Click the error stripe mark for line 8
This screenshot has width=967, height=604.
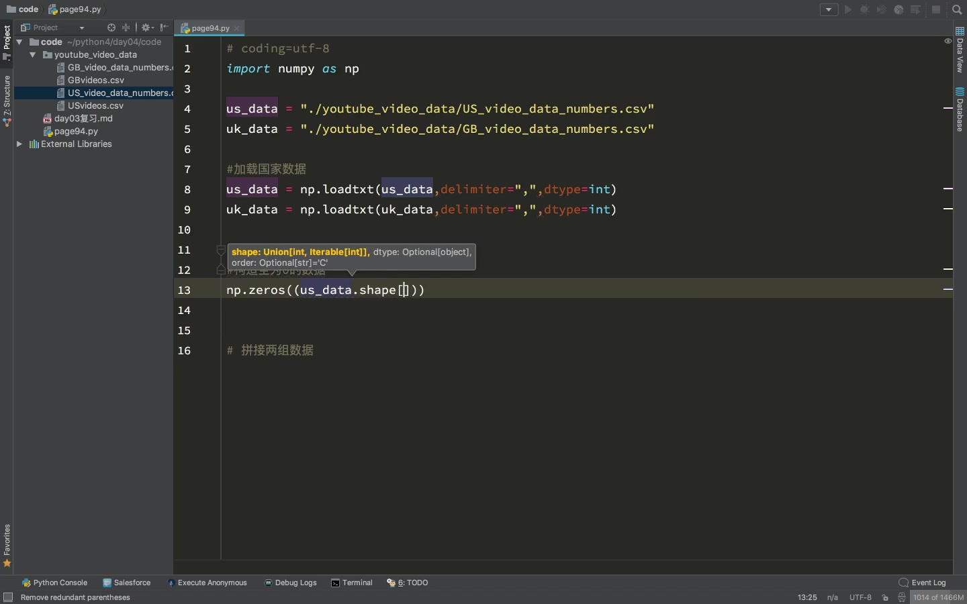[948, 189]
